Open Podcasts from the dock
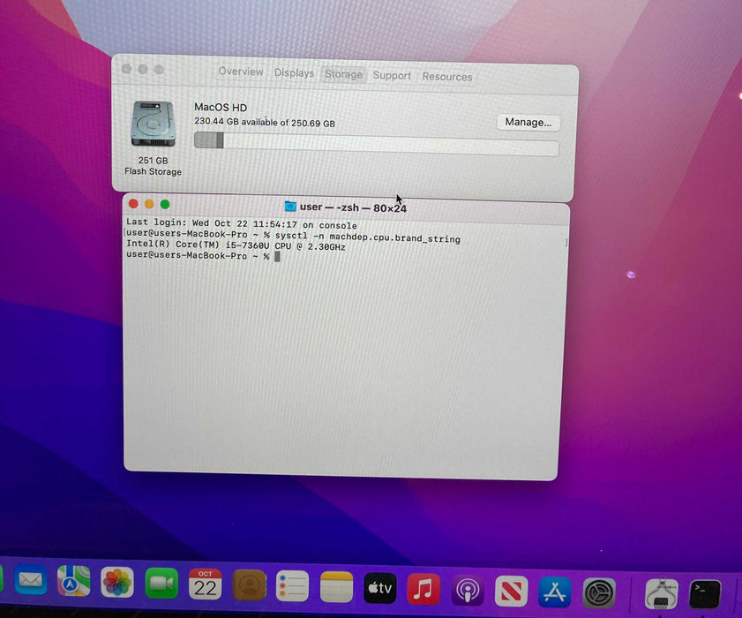This screenshot has height=618, width=742. pos(468,590)
